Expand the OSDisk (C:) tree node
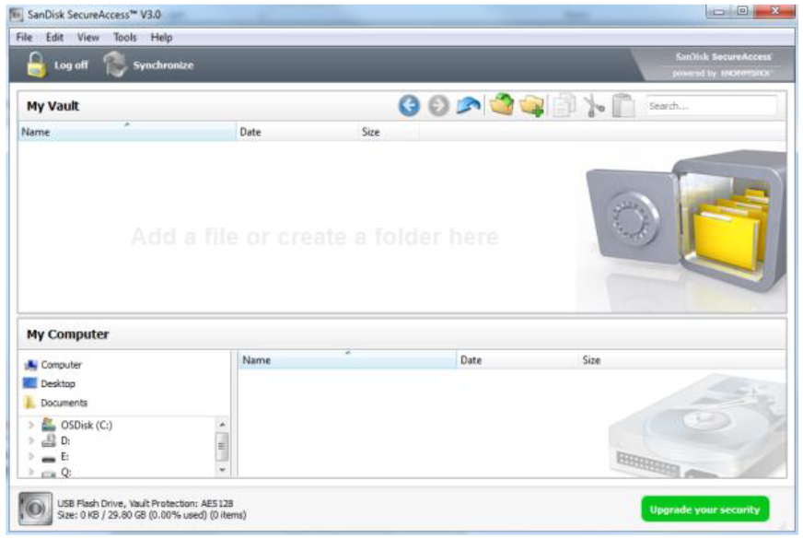Screen dimensions: 803x539 pyautogui.click(x=31, y=425)
